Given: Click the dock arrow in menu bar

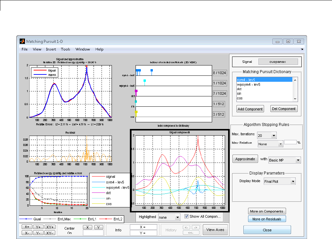Looking at the screenshot, I should (x=302, y=49).
